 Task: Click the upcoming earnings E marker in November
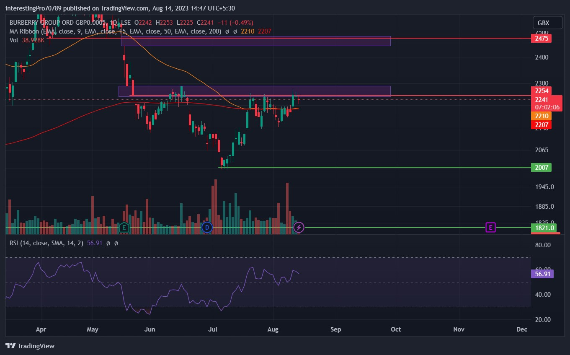[x=490, y=228]
